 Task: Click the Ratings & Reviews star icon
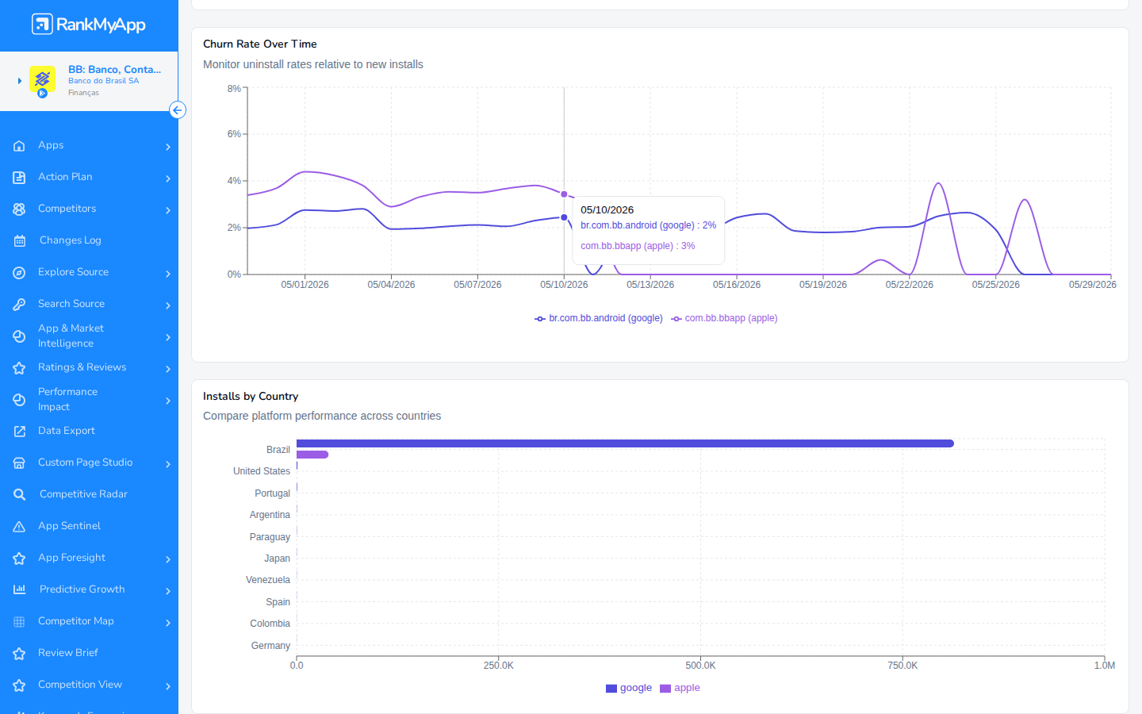pos(19,368)
